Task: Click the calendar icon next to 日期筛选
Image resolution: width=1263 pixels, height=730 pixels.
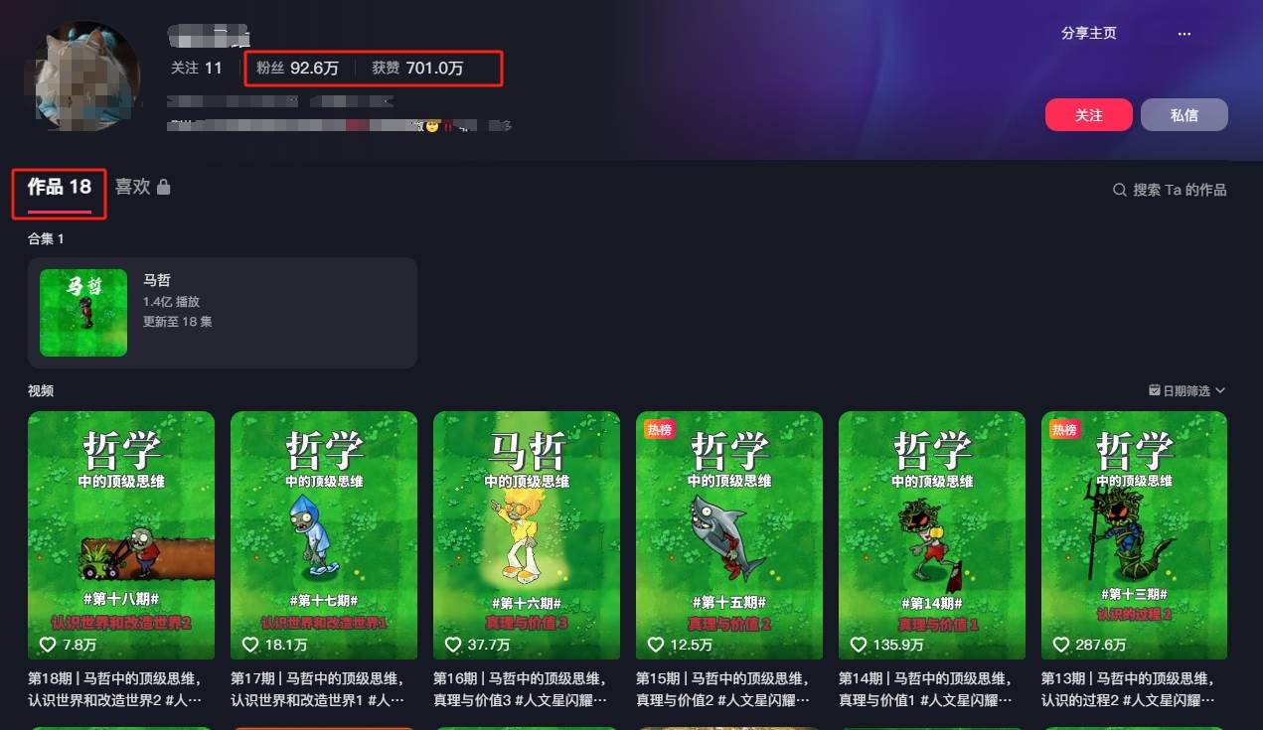Action: coord(1154,390)
